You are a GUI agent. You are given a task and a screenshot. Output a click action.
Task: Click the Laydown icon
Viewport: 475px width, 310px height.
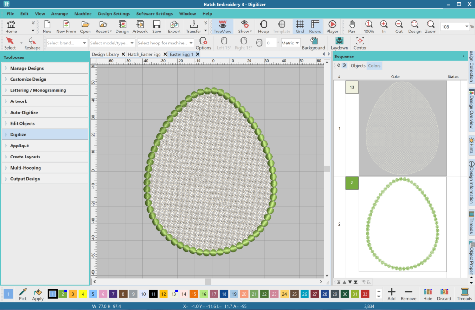[x=339, y=44]
